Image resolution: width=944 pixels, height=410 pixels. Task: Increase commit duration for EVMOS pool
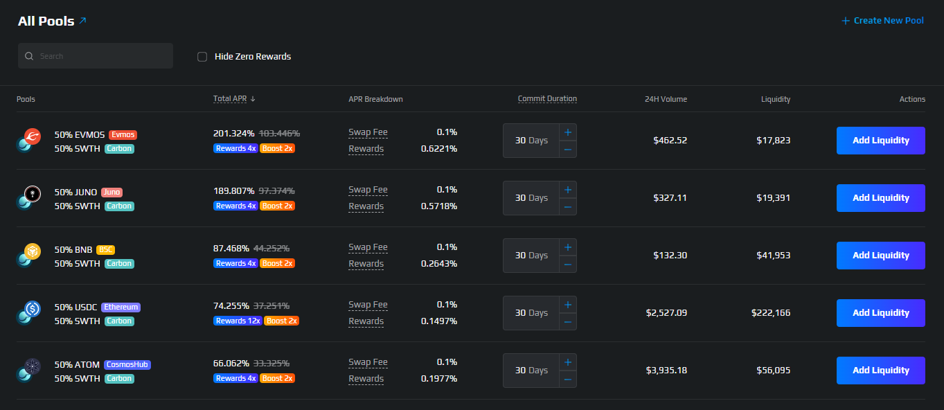568,132
